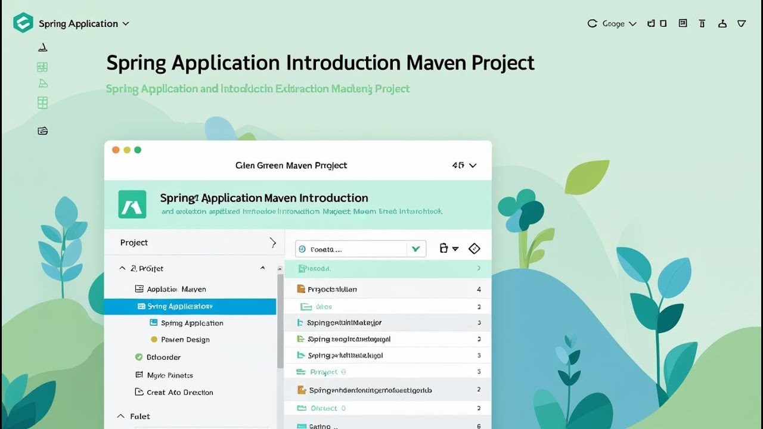Viewport: 763px width, 429px height.
Task: Select the orange folder row with count 4
Action: tap(387, 289)
